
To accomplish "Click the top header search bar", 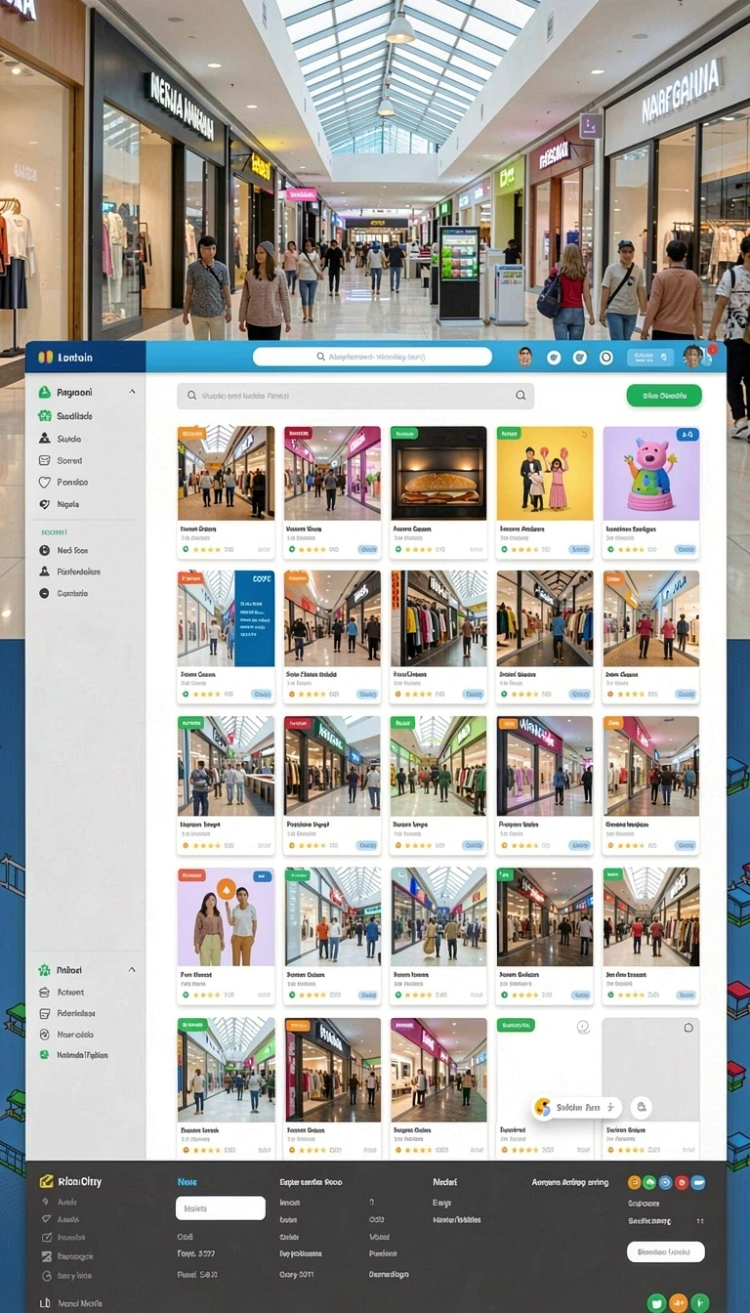I will 372,358.
